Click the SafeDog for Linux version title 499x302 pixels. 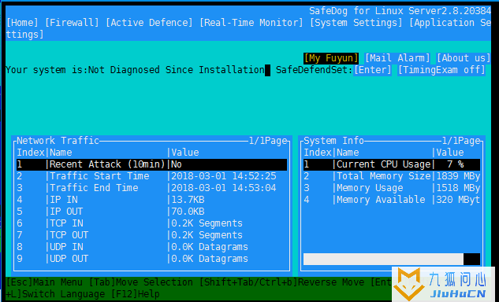click(400, 11)
